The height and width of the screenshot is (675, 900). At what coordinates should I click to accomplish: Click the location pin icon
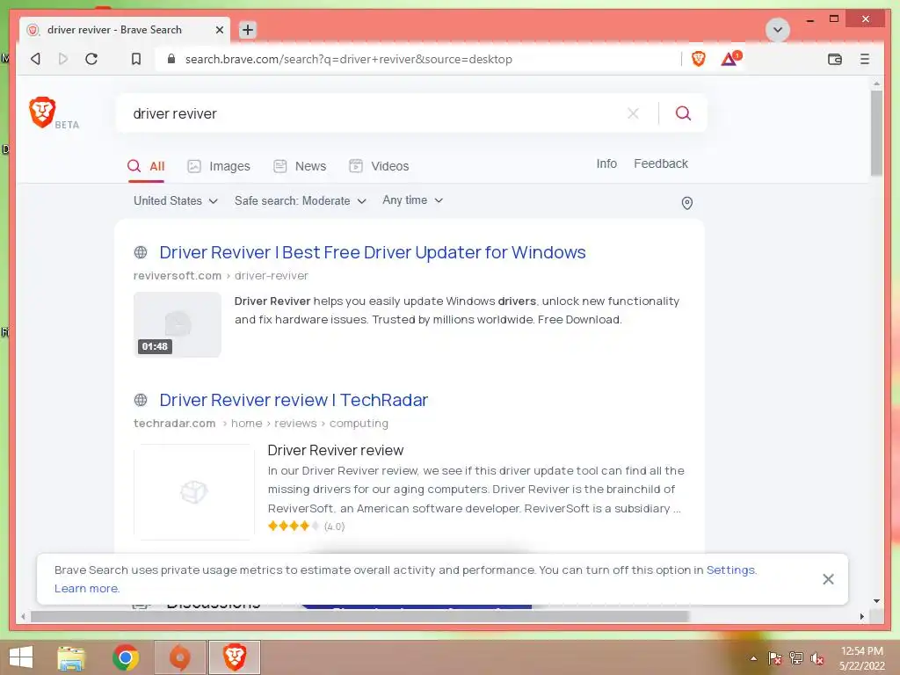tap(687, 203)
